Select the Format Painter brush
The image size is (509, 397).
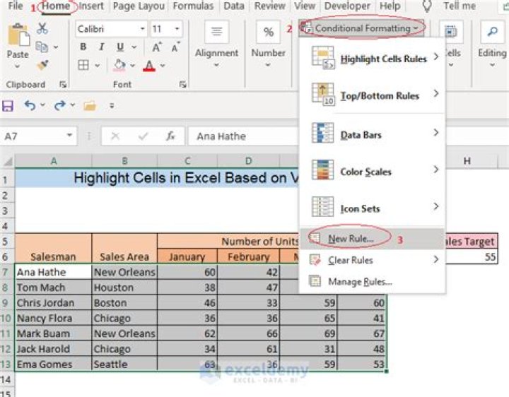(x=42, y=65)
